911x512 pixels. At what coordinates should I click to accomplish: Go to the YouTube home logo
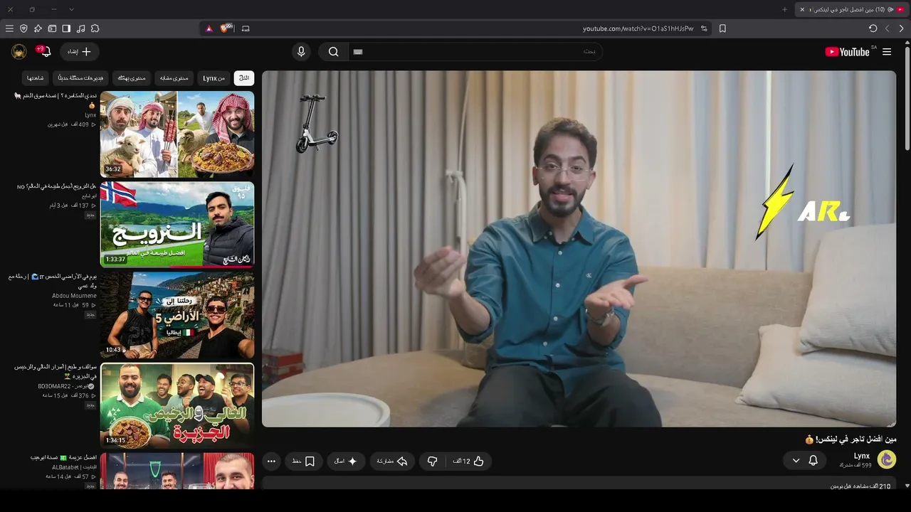tap(847, 52)
